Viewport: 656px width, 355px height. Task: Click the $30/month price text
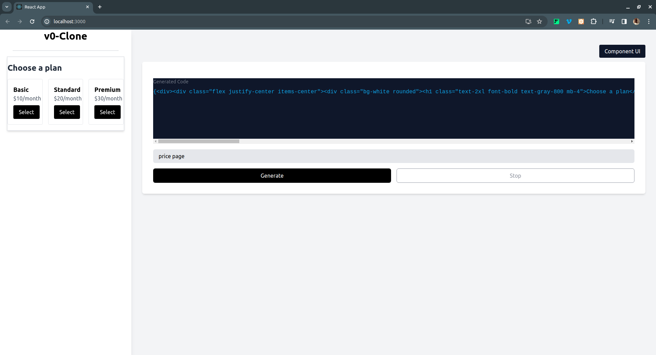coord(108,98)
